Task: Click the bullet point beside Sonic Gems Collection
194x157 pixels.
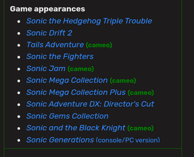Action: click(19, 116)
